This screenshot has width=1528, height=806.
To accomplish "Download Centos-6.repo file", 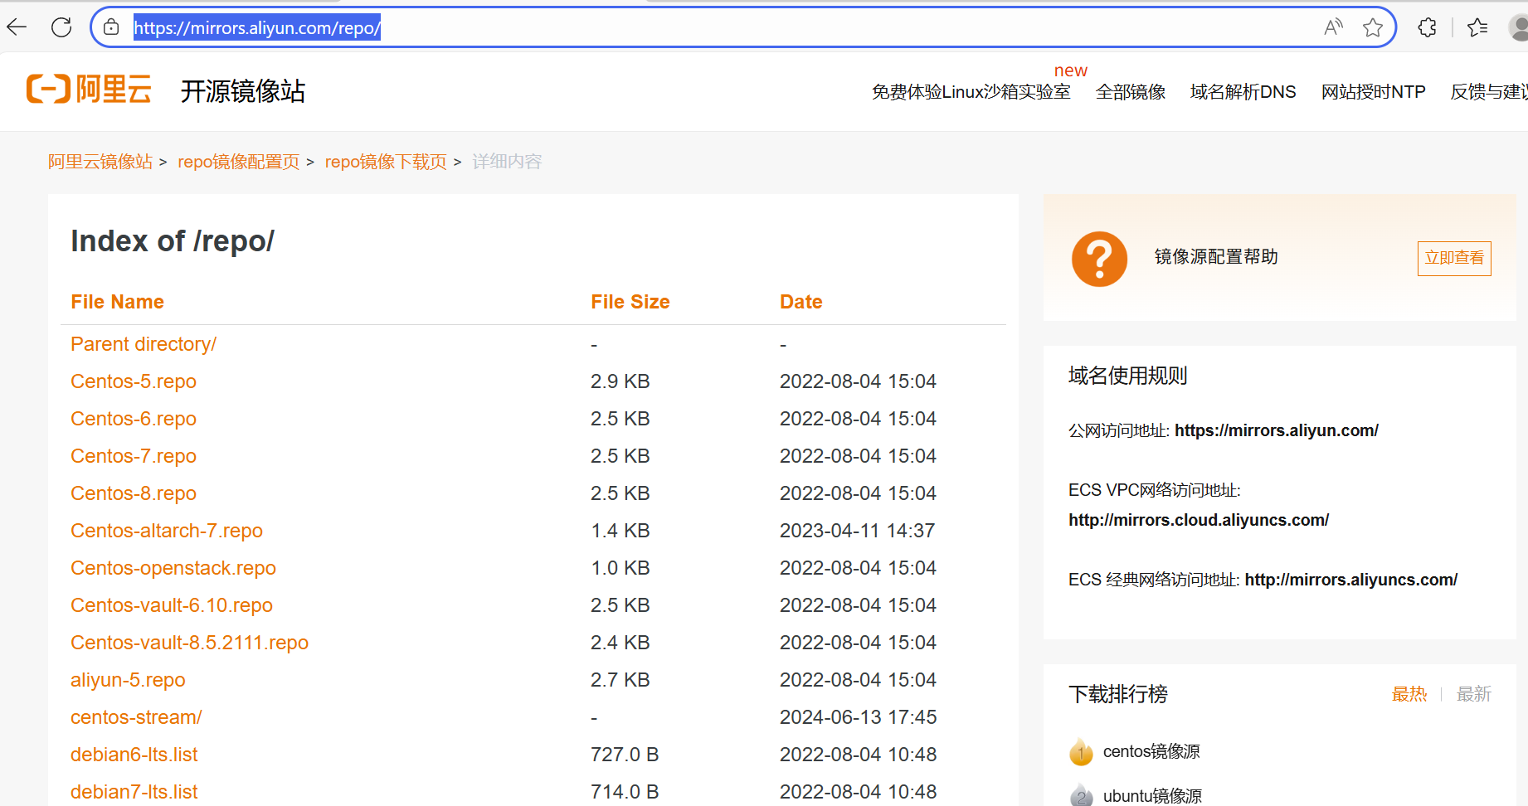I will 134,419.
